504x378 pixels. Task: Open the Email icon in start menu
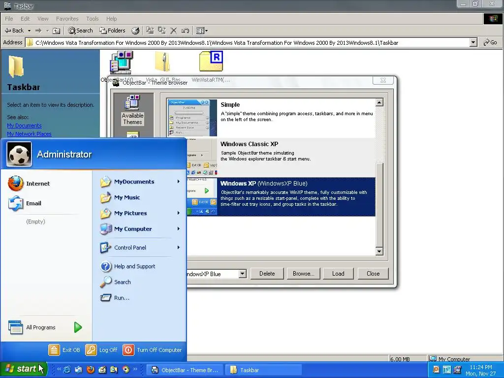15,203
